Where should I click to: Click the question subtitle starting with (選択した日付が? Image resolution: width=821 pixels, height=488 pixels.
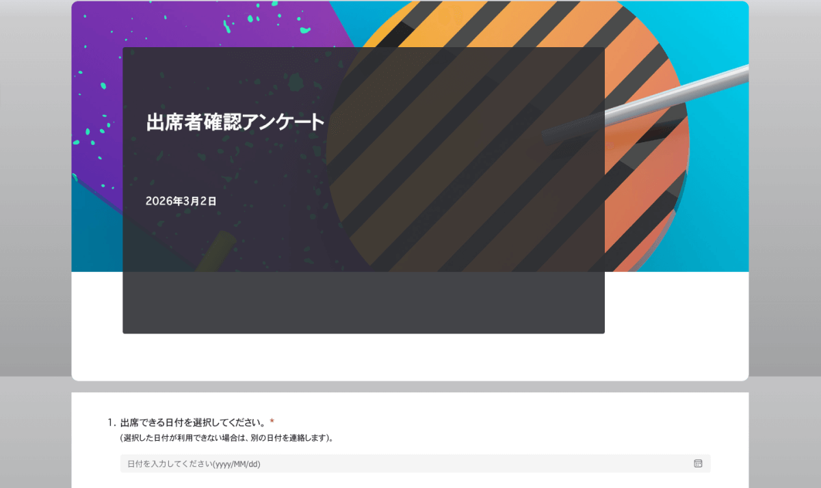pyautogui.click(x=226, y=438)
